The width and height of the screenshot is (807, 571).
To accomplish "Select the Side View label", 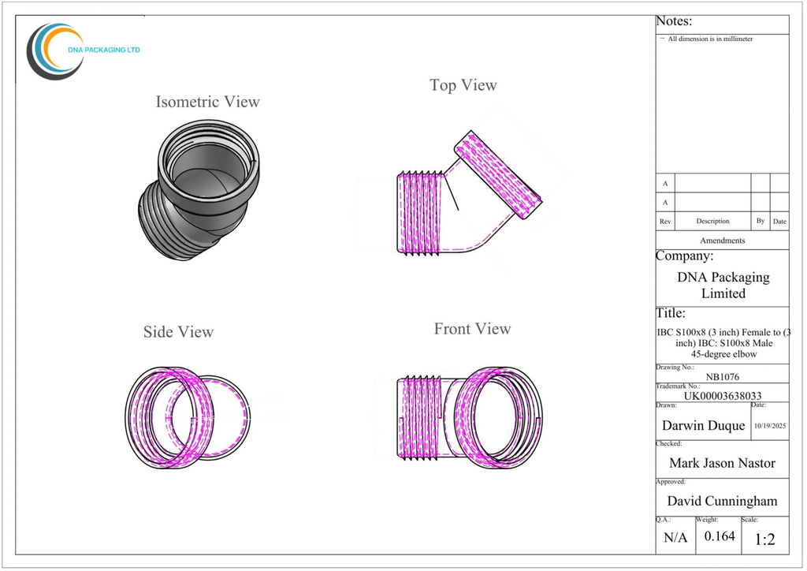I will coord(178,331).
